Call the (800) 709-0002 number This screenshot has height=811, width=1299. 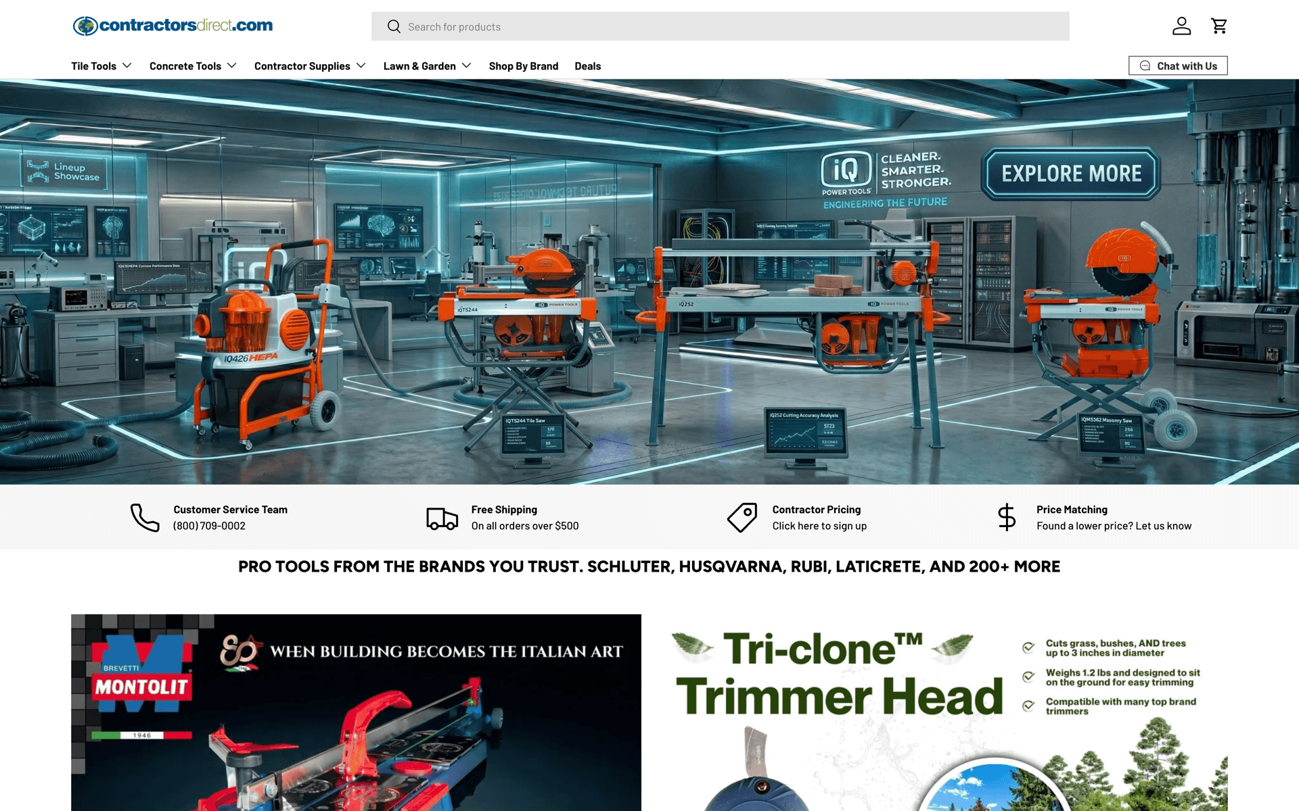point(209,526)
